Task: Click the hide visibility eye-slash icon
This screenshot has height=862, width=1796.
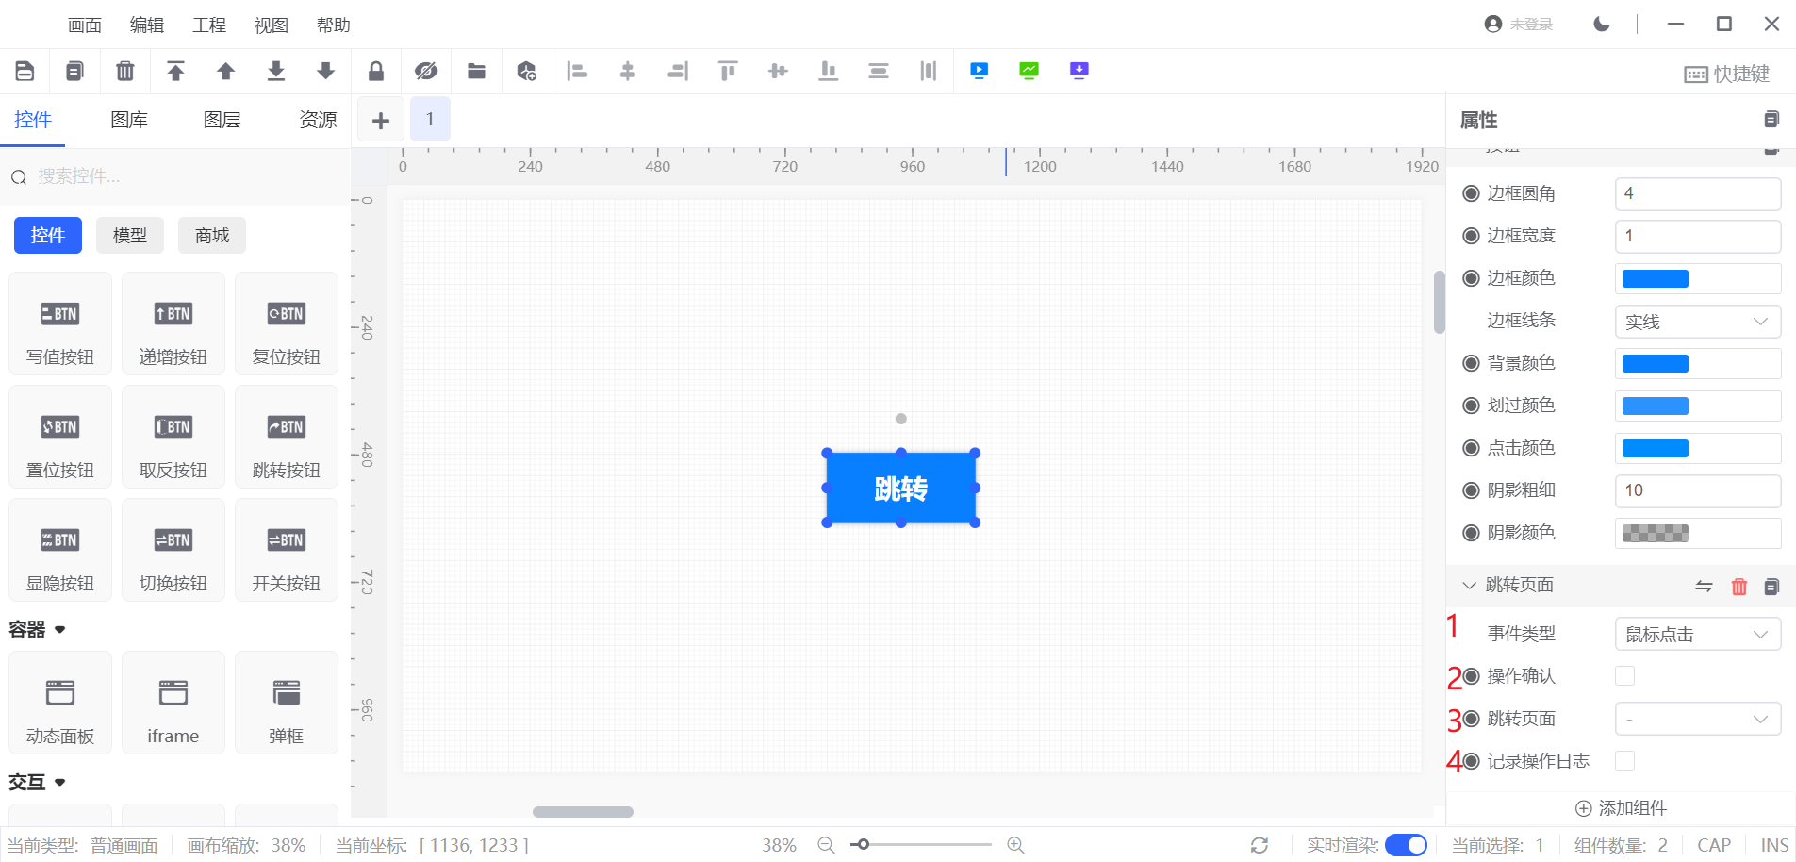Action: point(426,71)
